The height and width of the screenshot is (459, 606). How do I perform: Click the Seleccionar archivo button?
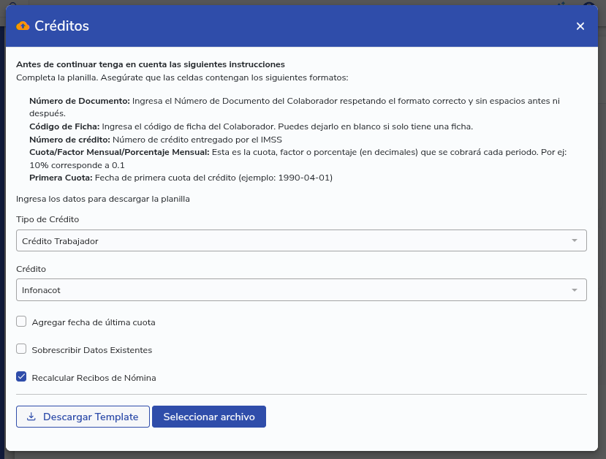coord(209,417)
